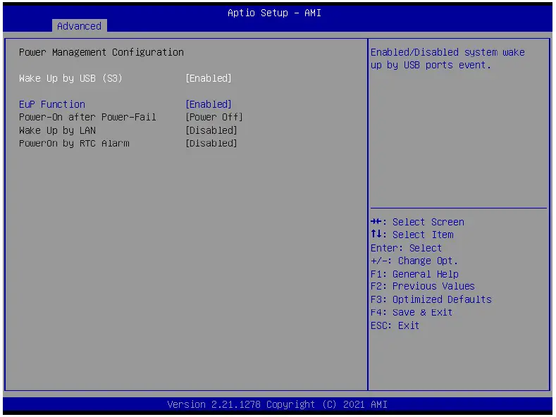
Task: Click the Select Screen key hint
Action: coord(417,222)
